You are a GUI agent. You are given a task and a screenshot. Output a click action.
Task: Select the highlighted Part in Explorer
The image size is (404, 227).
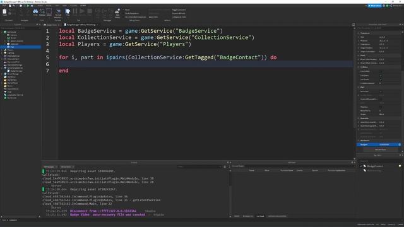pyautogui.click(x=21, y=47)
